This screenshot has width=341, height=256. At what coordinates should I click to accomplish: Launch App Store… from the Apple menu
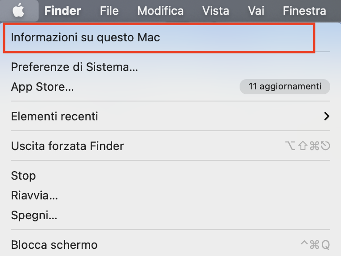click(x=170, y=87)
